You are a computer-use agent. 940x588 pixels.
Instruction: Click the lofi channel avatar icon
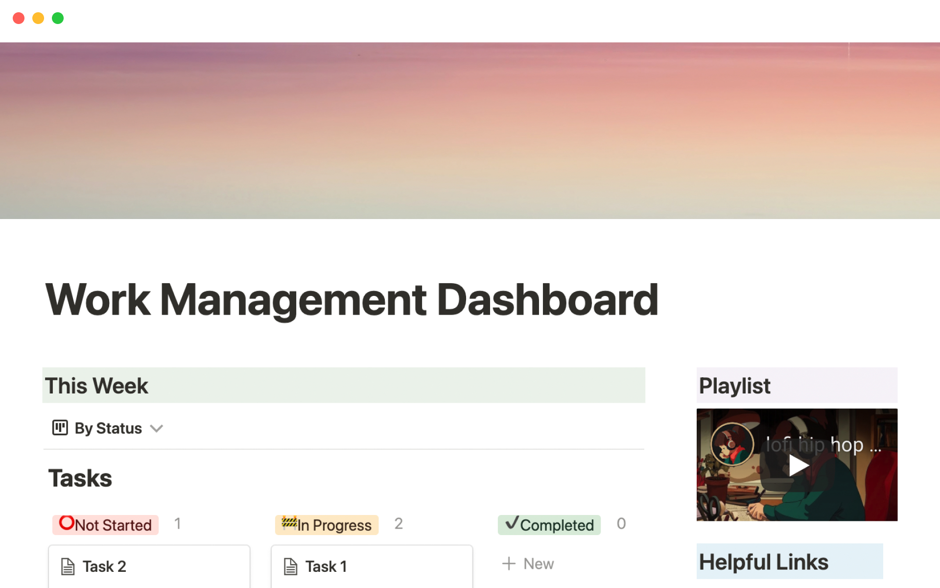(x=732, y=444)
